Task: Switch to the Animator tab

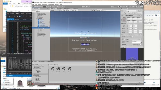Action: (x=75, y=9)
